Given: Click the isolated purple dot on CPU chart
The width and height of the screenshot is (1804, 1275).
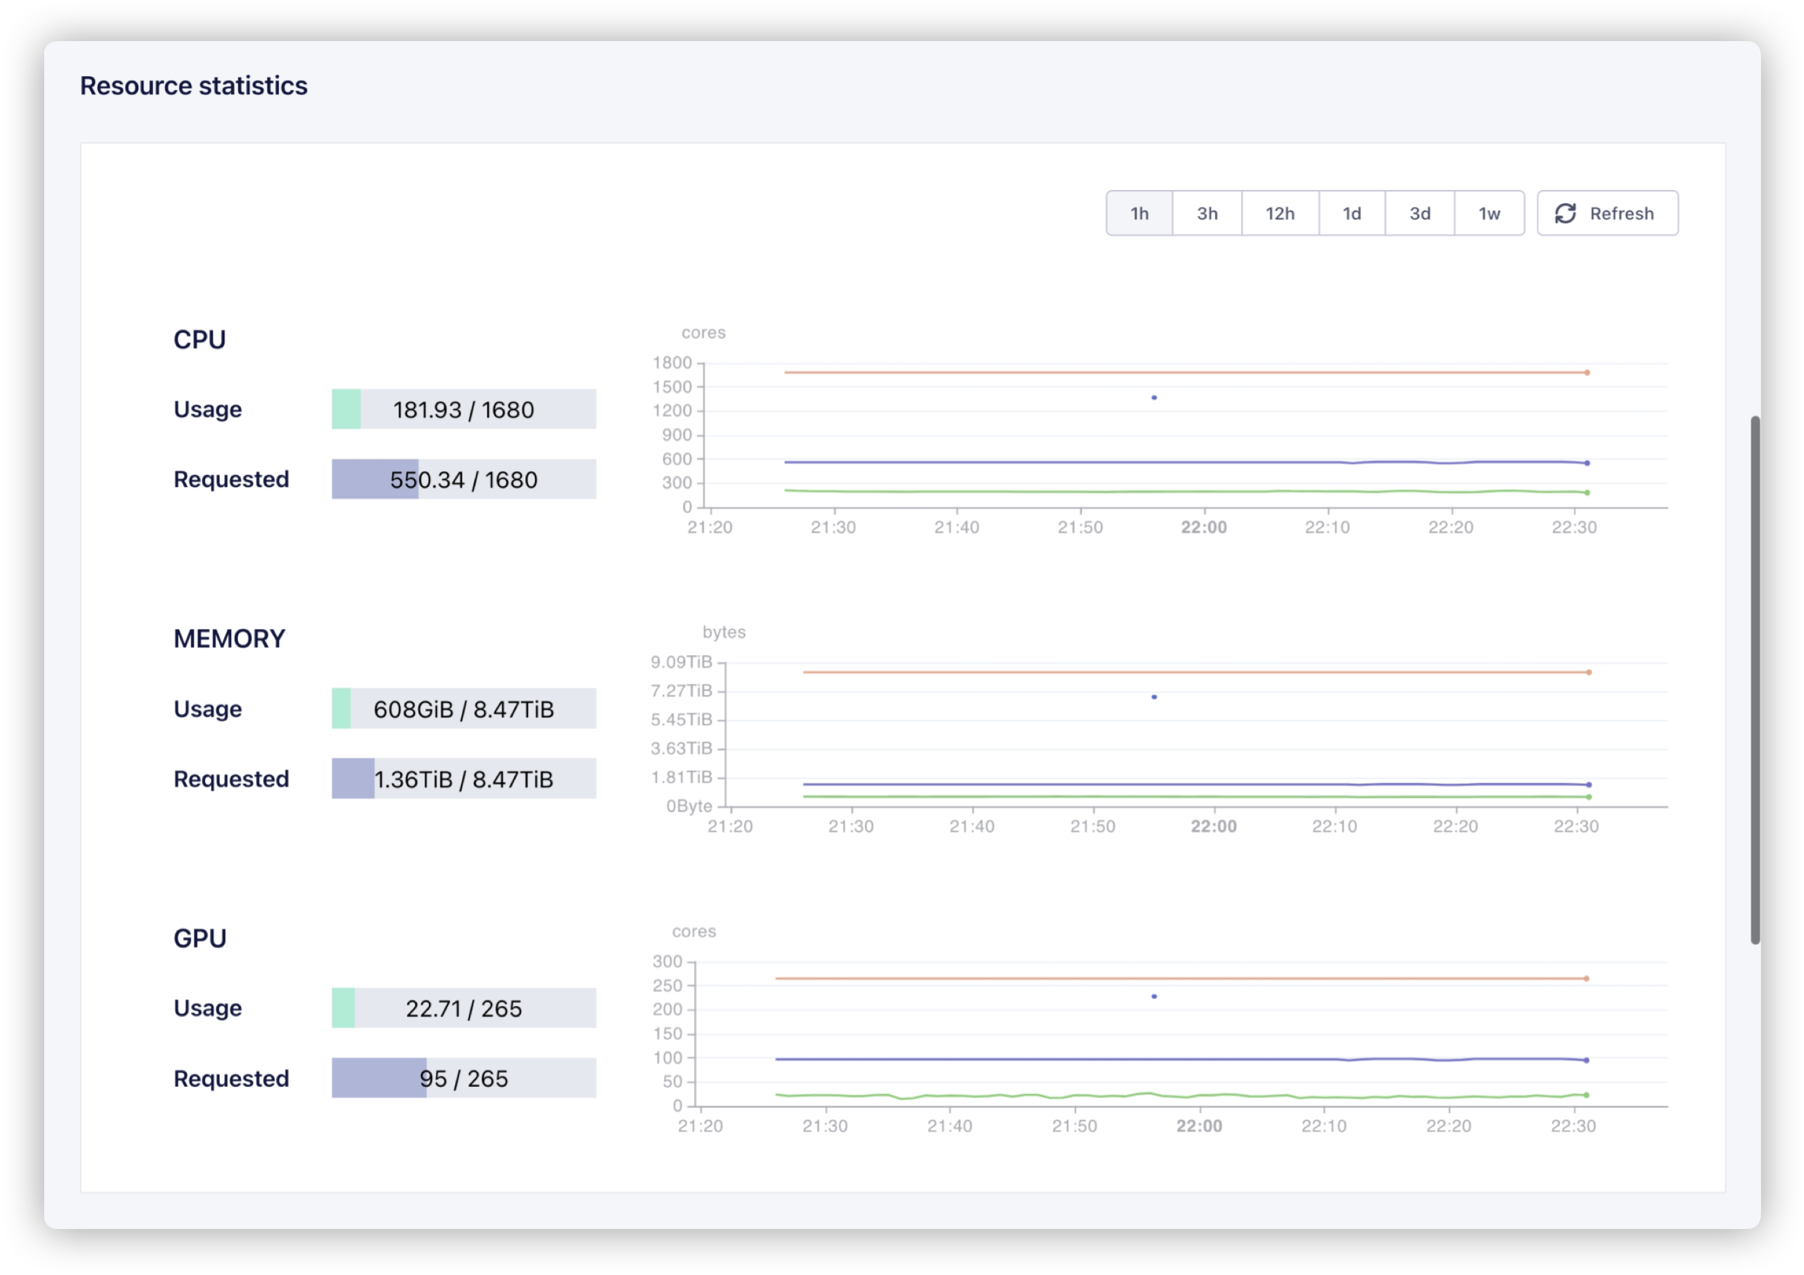Looking at the screenshot, I should tap(1154, 397).
